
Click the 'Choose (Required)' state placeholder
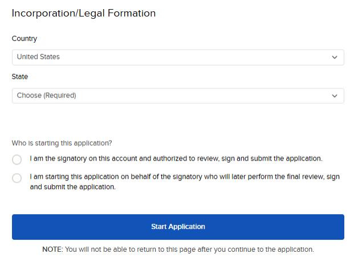[x=46, y=96]
